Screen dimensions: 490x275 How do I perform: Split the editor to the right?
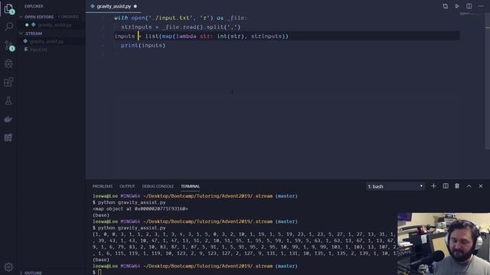(x=469, y=6)
